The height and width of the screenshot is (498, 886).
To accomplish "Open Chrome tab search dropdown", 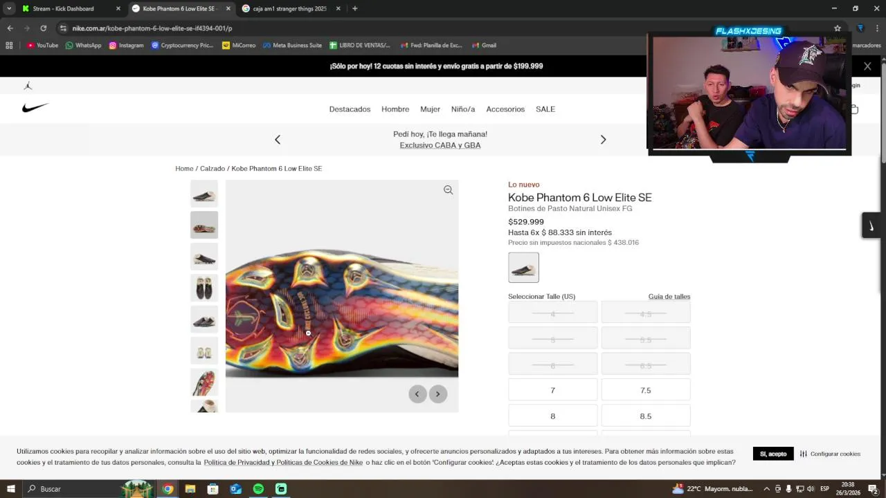I will click(x=9, y=8).
